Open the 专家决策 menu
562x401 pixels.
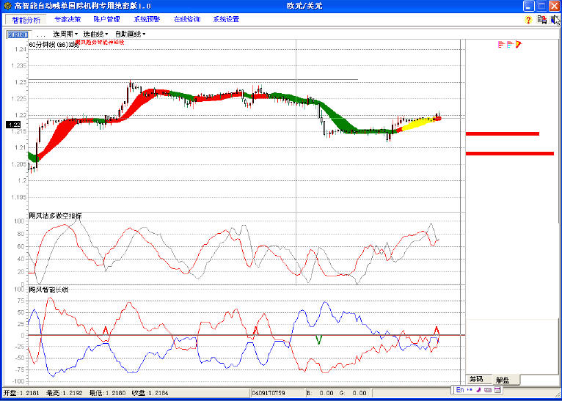pyautogui.click(x=67, y=20)
